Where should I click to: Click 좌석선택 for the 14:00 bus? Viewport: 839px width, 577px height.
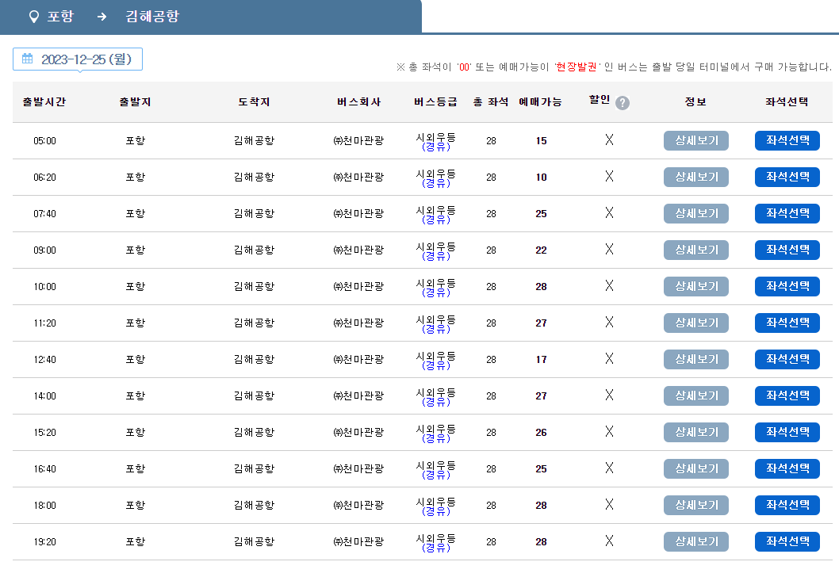[787, 395]
